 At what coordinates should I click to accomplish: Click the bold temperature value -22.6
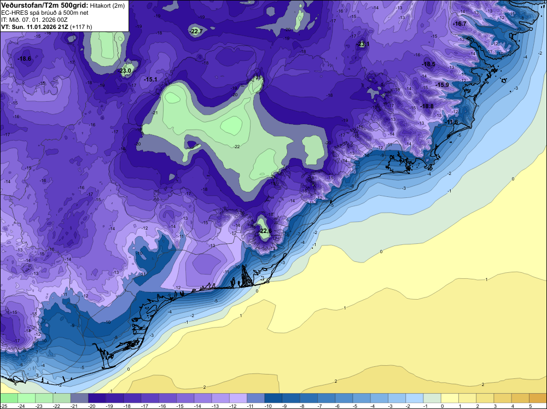point(265,231)
